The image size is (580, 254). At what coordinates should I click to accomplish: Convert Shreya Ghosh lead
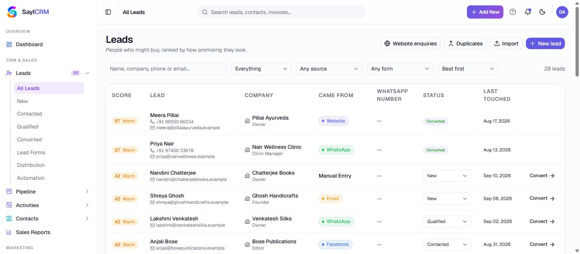(x=542, y=199)
